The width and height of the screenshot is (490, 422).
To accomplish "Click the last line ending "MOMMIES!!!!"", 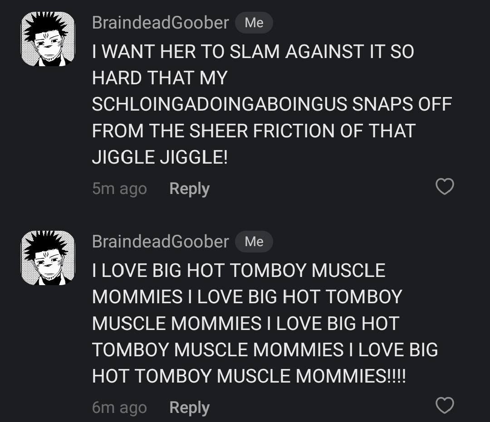I will pyautogui.click(x=249, y=376).
